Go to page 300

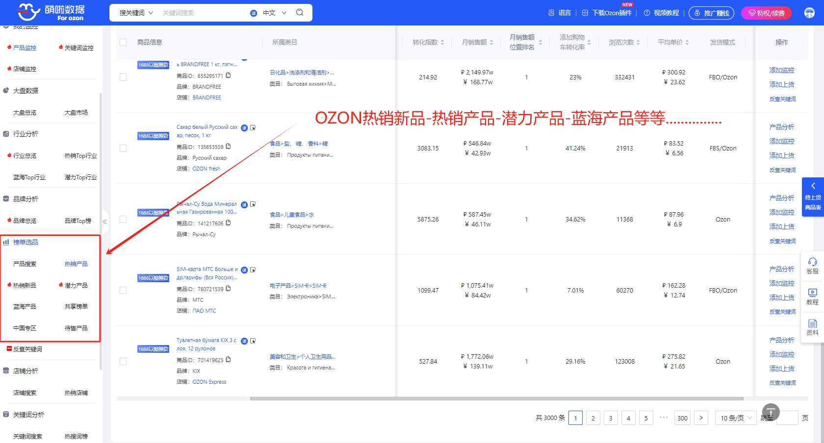coord(682,418)
